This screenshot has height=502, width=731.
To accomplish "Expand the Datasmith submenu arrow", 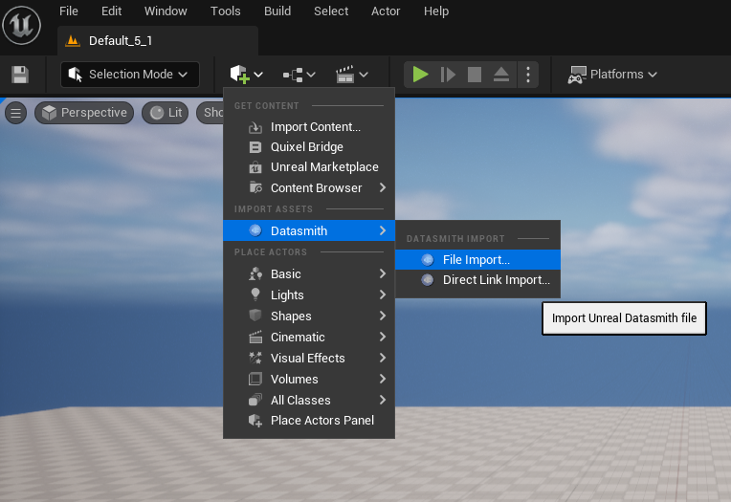I will click(383, 230).
